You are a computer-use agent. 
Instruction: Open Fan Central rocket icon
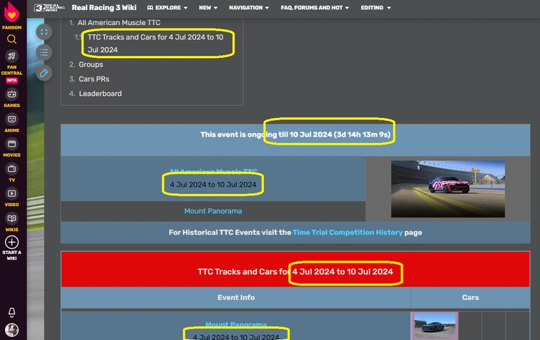click(11, 56)
